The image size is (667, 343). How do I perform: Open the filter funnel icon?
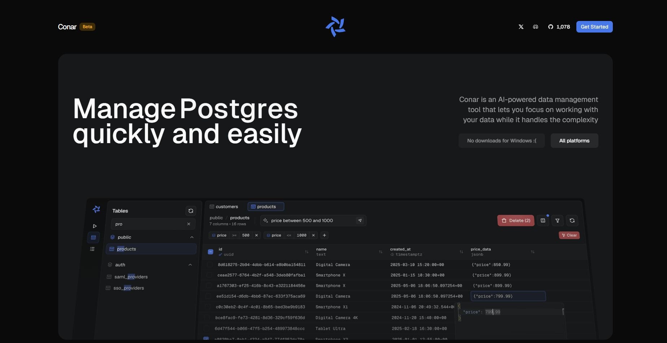[557, 220]
